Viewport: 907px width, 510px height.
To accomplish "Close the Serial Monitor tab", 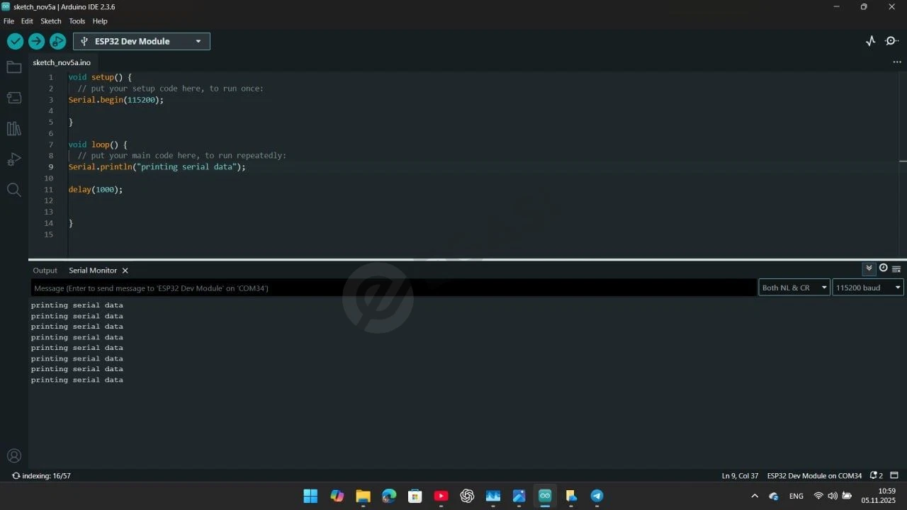I will coord(125,271).
